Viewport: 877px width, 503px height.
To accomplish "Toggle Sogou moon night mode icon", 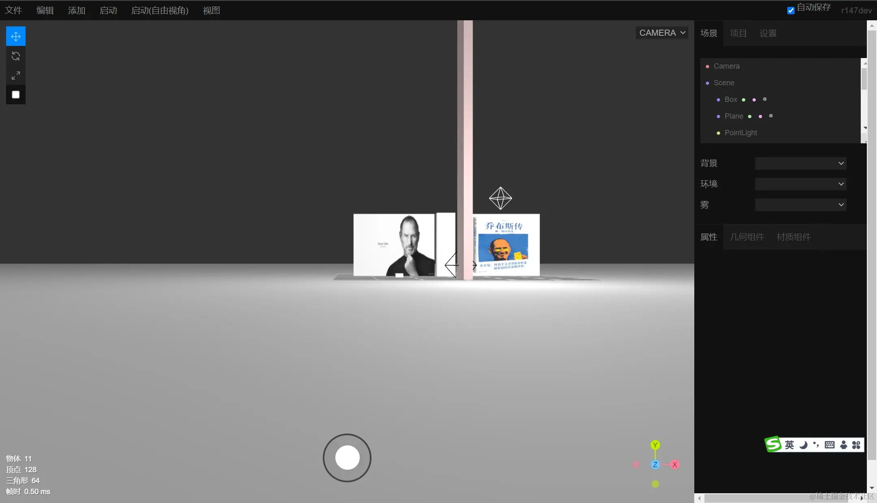I will (803, 445).
